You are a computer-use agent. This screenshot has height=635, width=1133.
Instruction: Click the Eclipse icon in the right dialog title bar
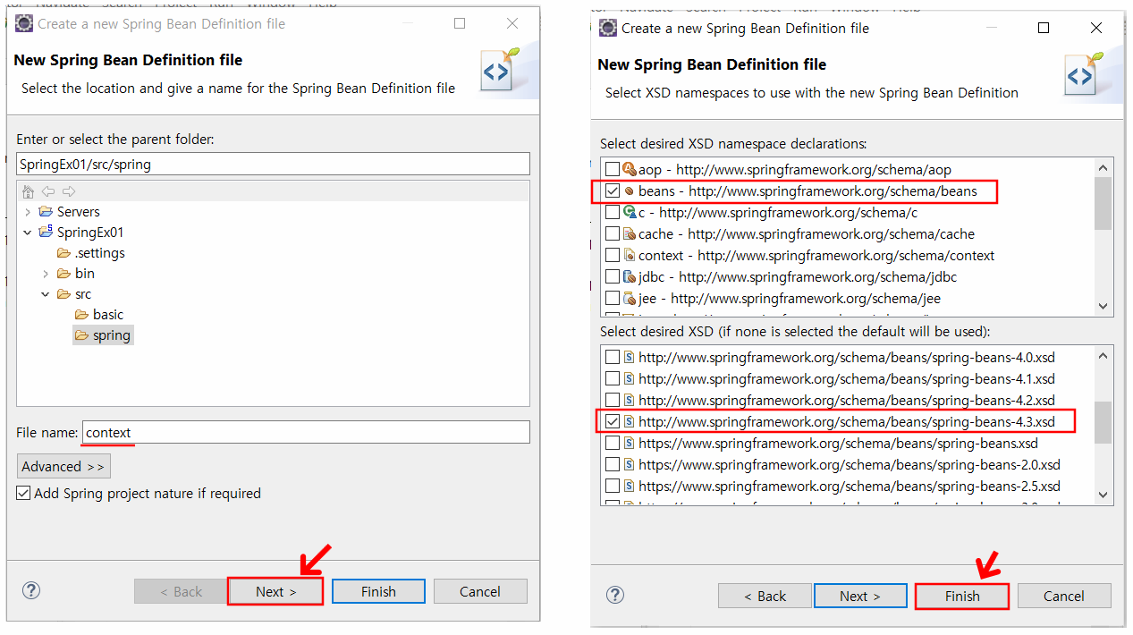[x=608, y=28]
